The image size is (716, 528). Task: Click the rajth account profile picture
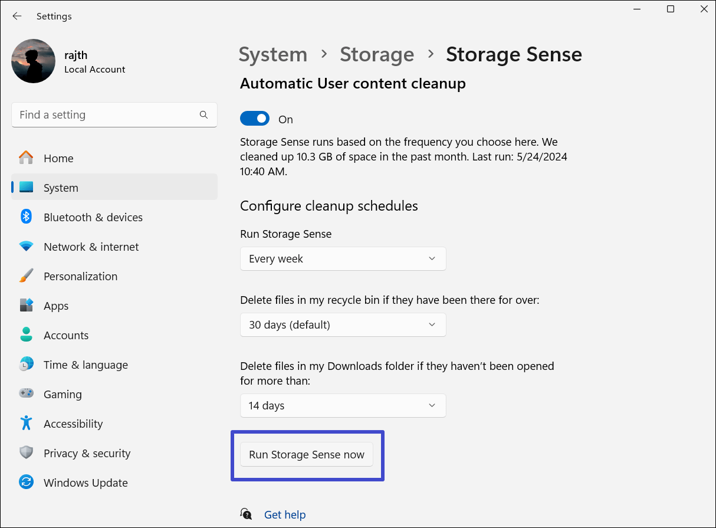click(33, 61)
